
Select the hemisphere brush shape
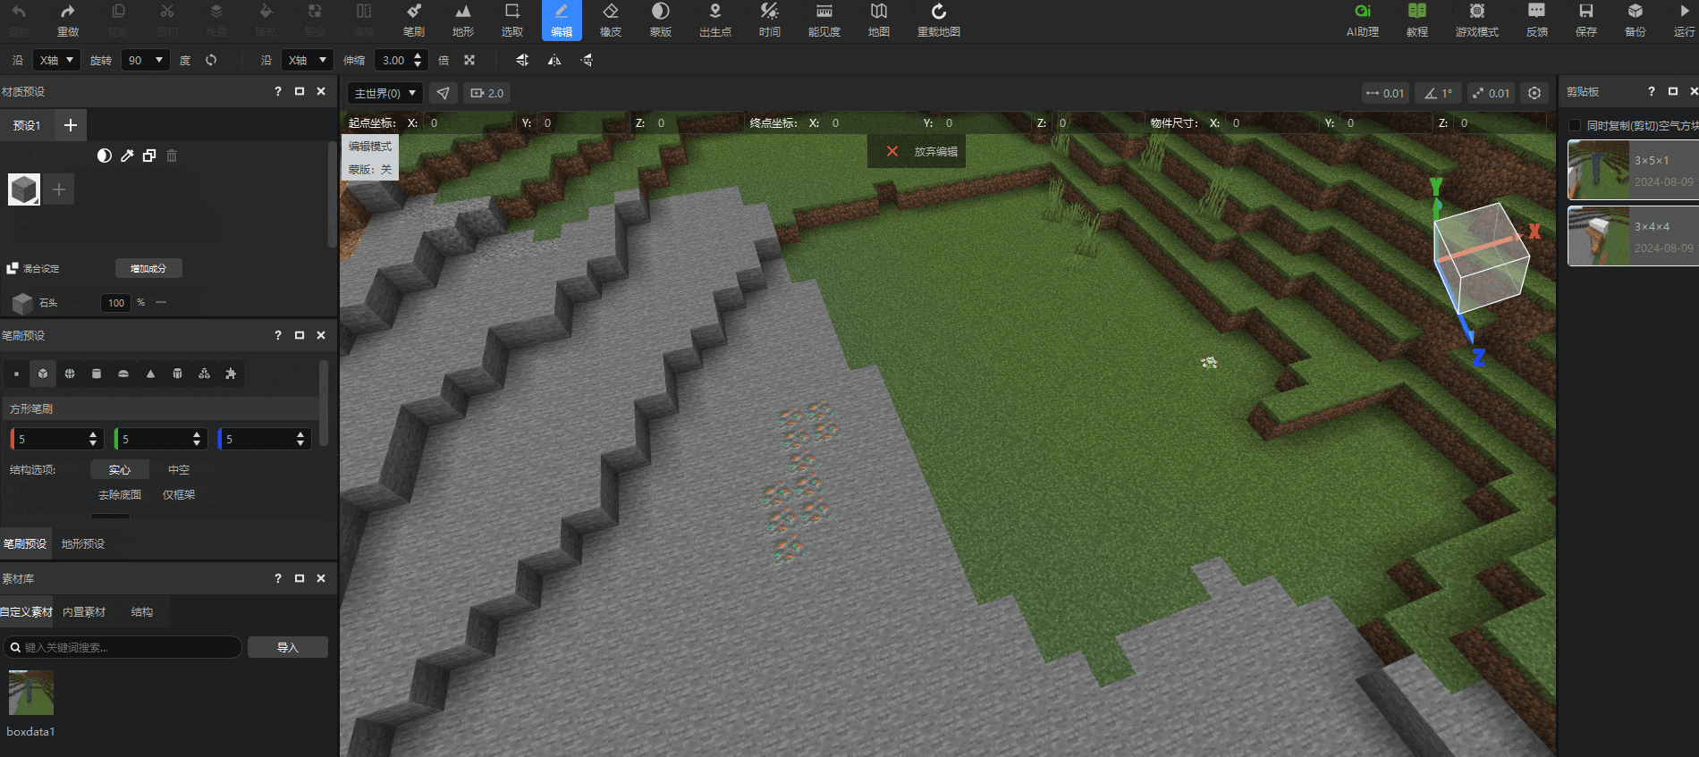coord(123,374)
